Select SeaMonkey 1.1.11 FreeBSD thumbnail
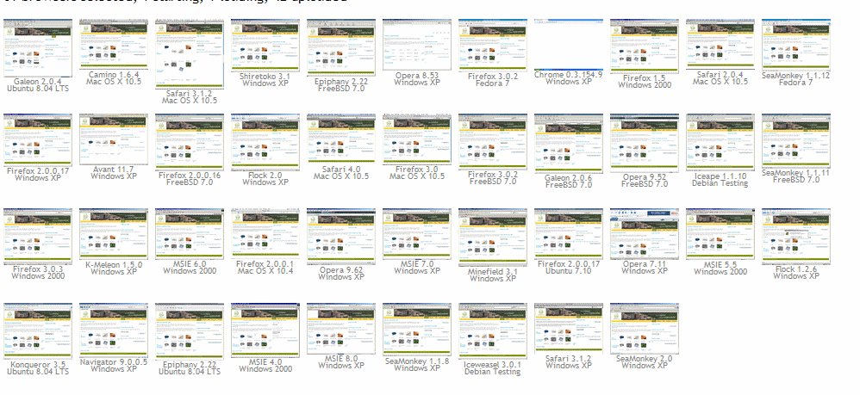This screenshot has width=860, height=395. click(x=796, y=141)
